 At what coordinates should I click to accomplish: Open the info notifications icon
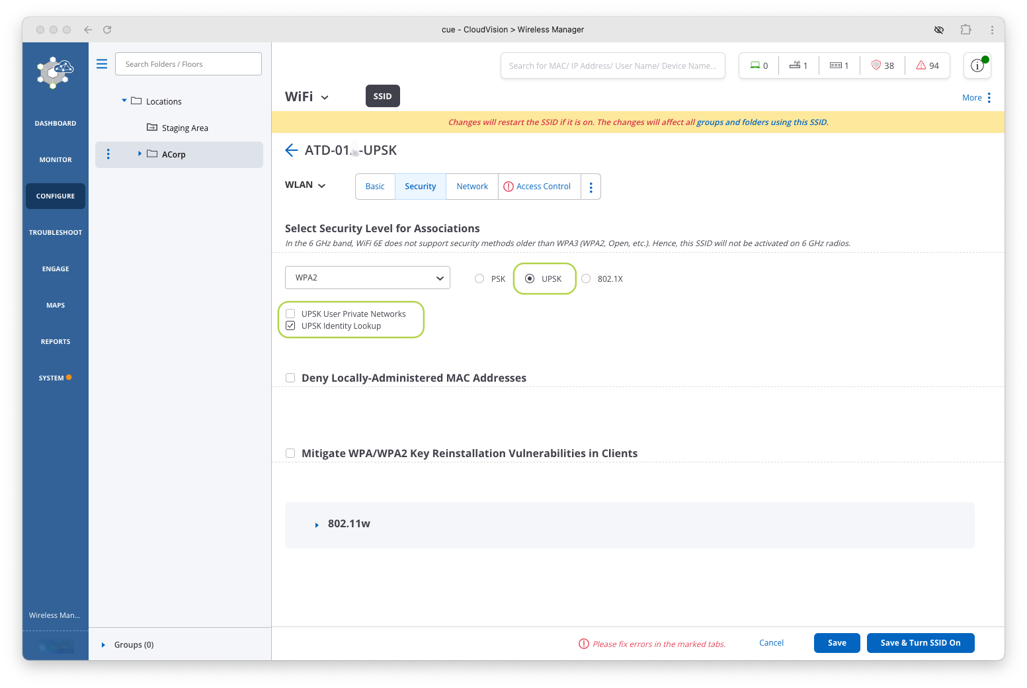tap(977, 65)
